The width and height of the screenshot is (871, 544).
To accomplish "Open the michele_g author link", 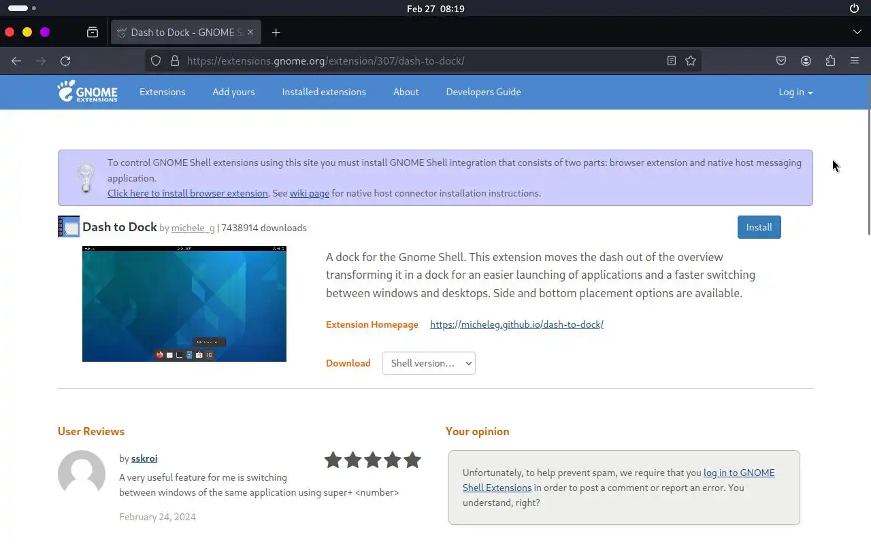I will 193,228.
